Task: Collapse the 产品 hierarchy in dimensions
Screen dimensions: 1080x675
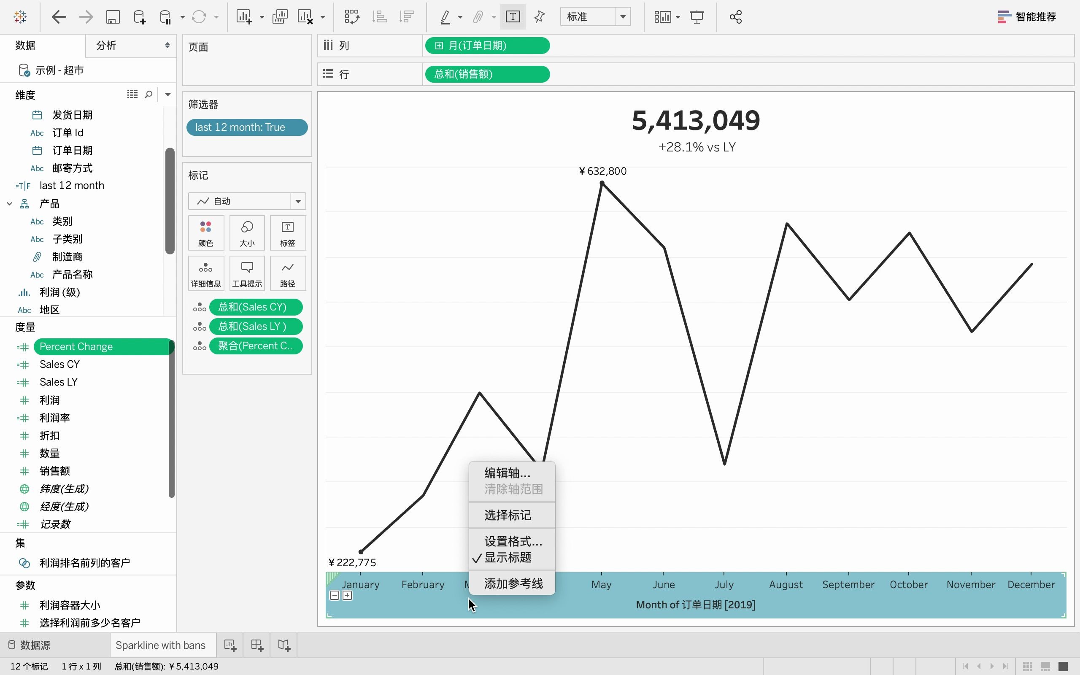Action: (x=9, y=203)
